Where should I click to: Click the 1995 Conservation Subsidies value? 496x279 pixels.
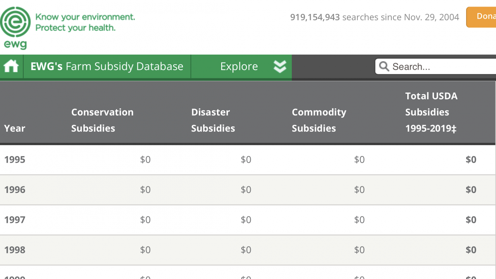point(145,160)
